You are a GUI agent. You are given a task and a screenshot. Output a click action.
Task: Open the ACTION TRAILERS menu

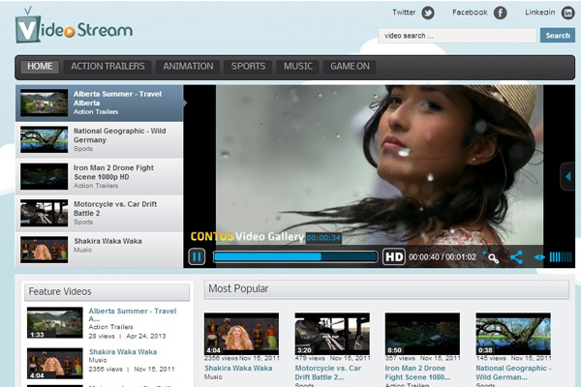[x=107, y=67]
